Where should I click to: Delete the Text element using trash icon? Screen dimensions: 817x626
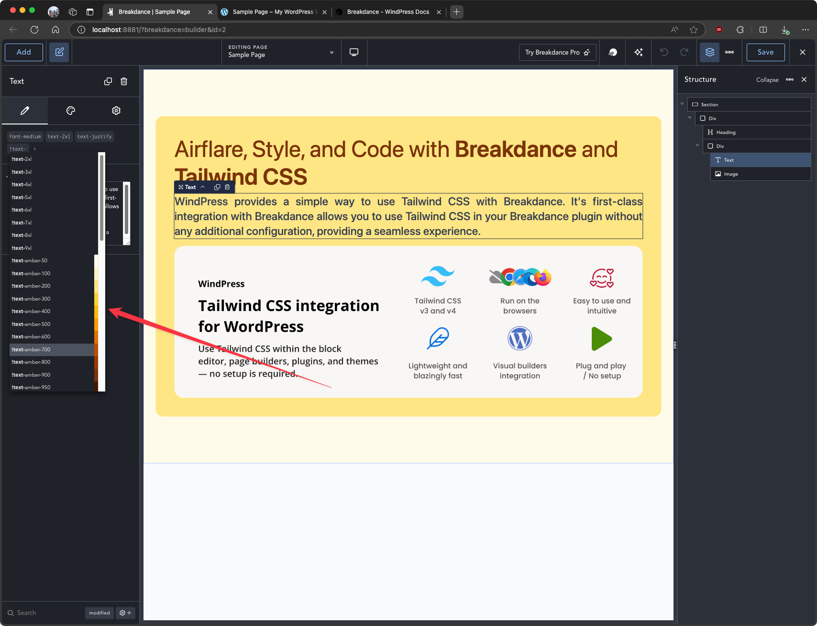coord(124,81)
